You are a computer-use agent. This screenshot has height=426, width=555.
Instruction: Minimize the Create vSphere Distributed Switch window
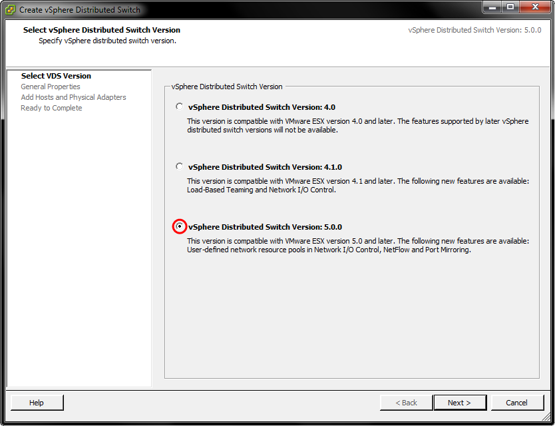tap(493, 7)
